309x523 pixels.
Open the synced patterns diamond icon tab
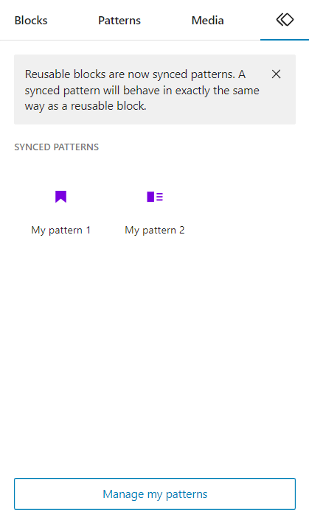[285, 20]
